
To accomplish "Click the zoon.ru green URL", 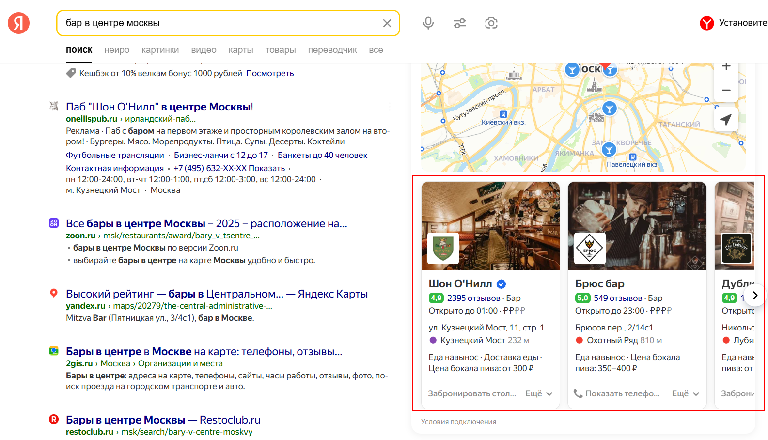I will coord(80,236).
